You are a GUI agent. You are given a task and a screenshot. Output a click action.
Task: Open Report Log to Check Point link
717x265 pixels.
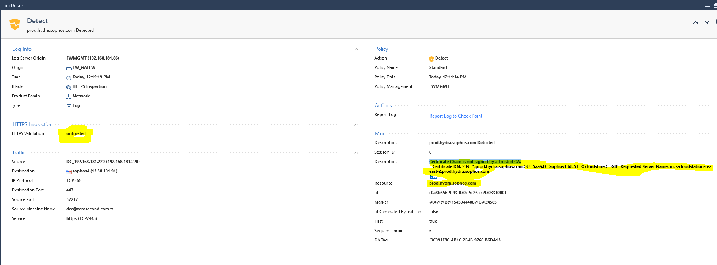[x=456, y=116]
